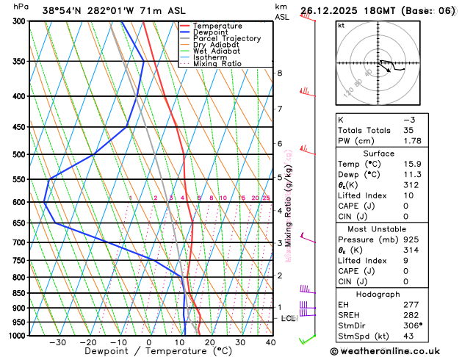Click the 40 temperature axis tick label

(x=271, y=342)
